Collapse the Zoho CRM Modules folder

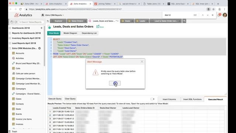(10, 48)
